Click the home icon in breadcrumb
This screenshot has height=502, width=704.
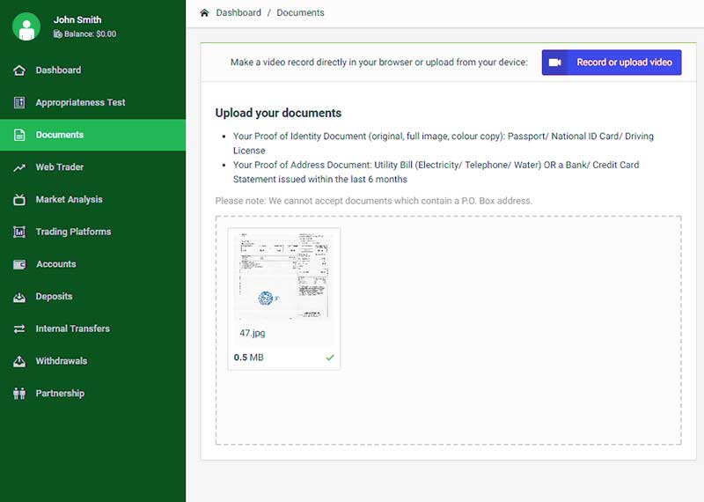tap(205, 13)
